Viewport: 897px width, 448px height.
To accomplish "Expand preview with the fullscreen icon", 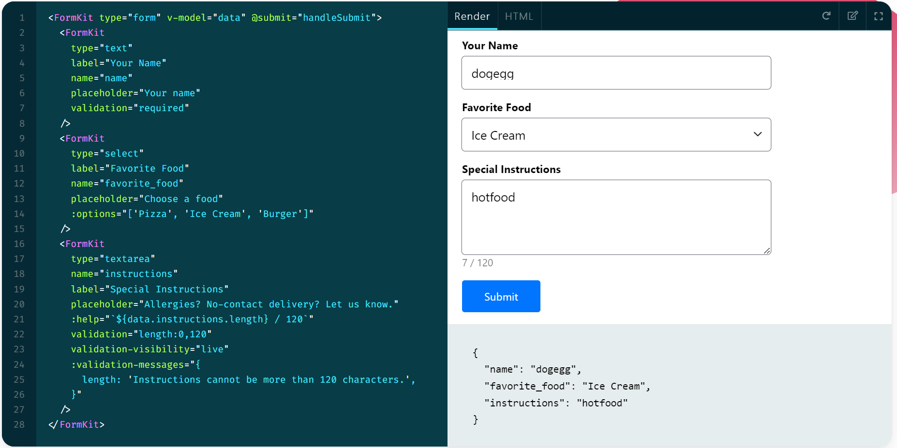I will pyautogui.click(x=879, y=16).
